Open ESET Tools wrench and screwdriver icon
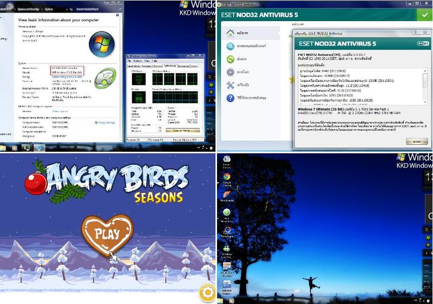Image resolution: width=433 pixels, height=304 pixels. (231, 85)
